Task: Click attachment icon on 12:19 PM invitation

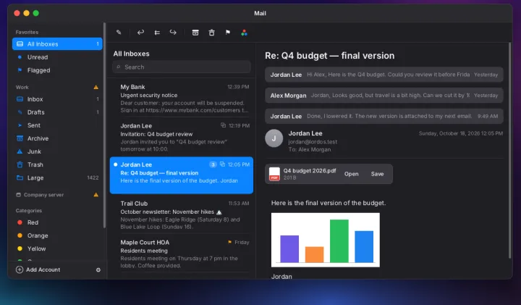Action: tap(224, 125)
